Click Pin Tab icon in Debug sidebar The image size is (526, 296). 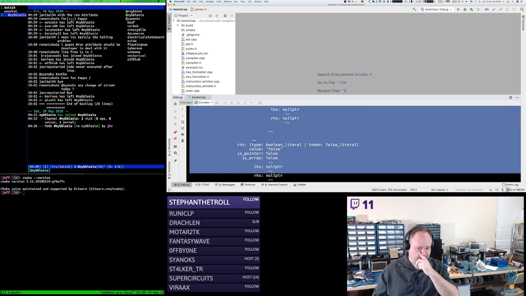[x=175, y=161]
